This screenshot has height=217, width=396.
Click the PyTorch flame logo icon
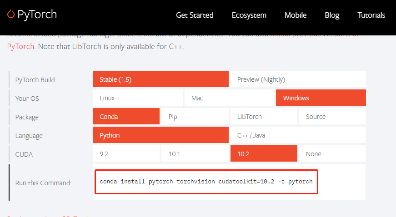point(11,14)
